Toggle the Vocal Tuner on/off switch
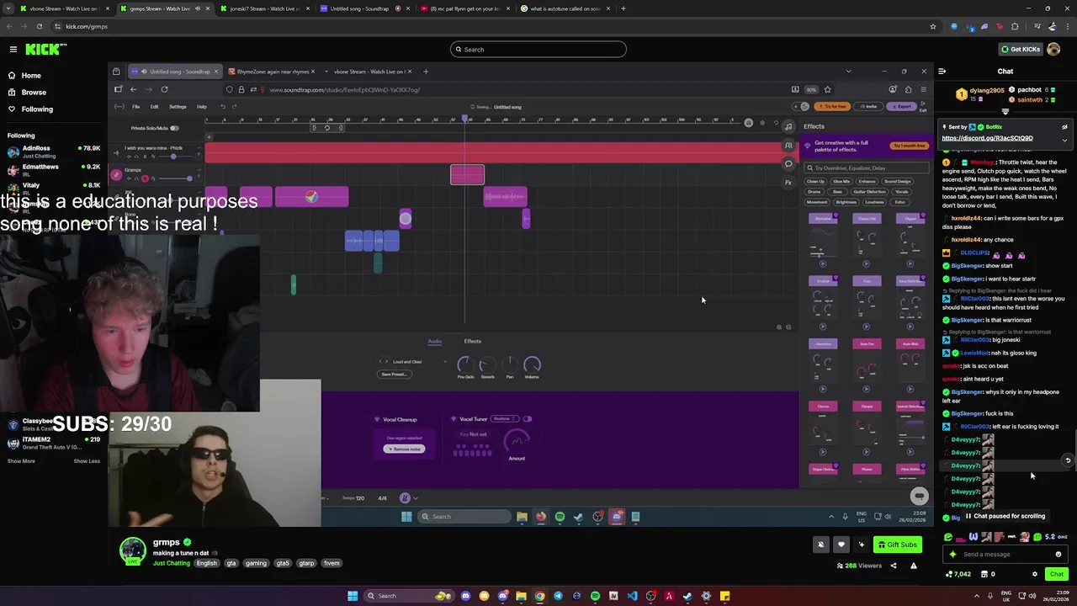 [528, 419]
